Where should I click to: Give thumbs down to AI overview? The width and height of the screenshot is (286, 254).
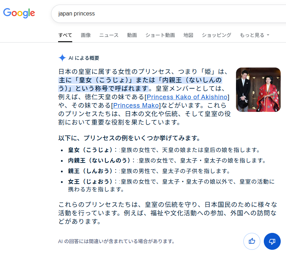272,241
